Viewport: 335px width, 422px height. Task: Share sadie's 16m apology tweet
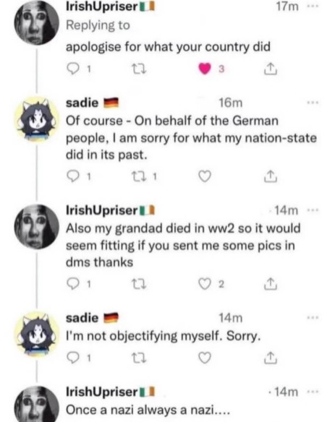(271, 176)
